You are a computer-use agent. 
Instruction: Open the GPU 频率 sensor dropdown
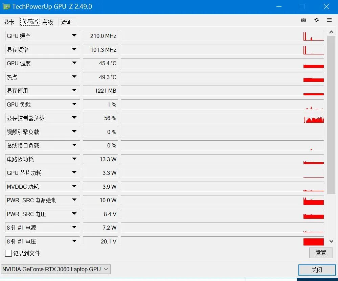coord(74,36)
